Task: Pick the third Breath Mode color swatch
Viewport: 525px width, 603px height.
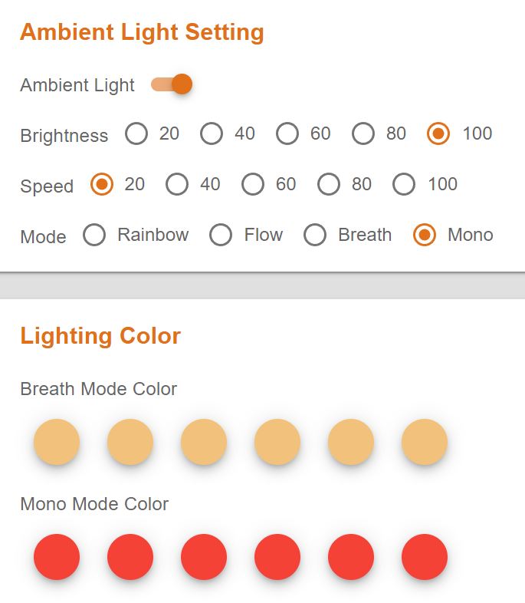Action: 204,442
